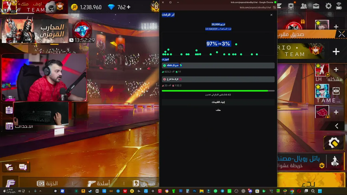347x195 pixels.
Task: Select prediction option 2 in Kick chat
Action: 218,79
